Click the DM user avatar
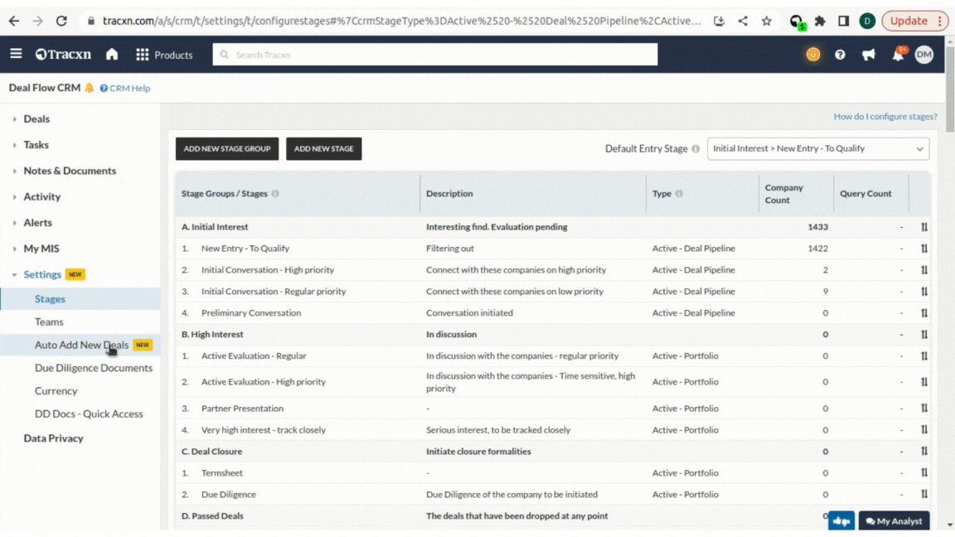The height and width of the screenshot is (537, 955). click(x=923, y=55)
